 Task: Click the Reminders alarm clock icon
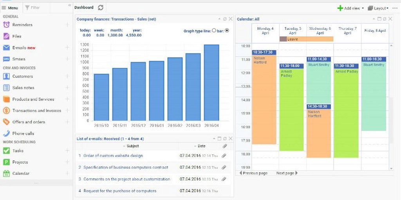[6, 25]
